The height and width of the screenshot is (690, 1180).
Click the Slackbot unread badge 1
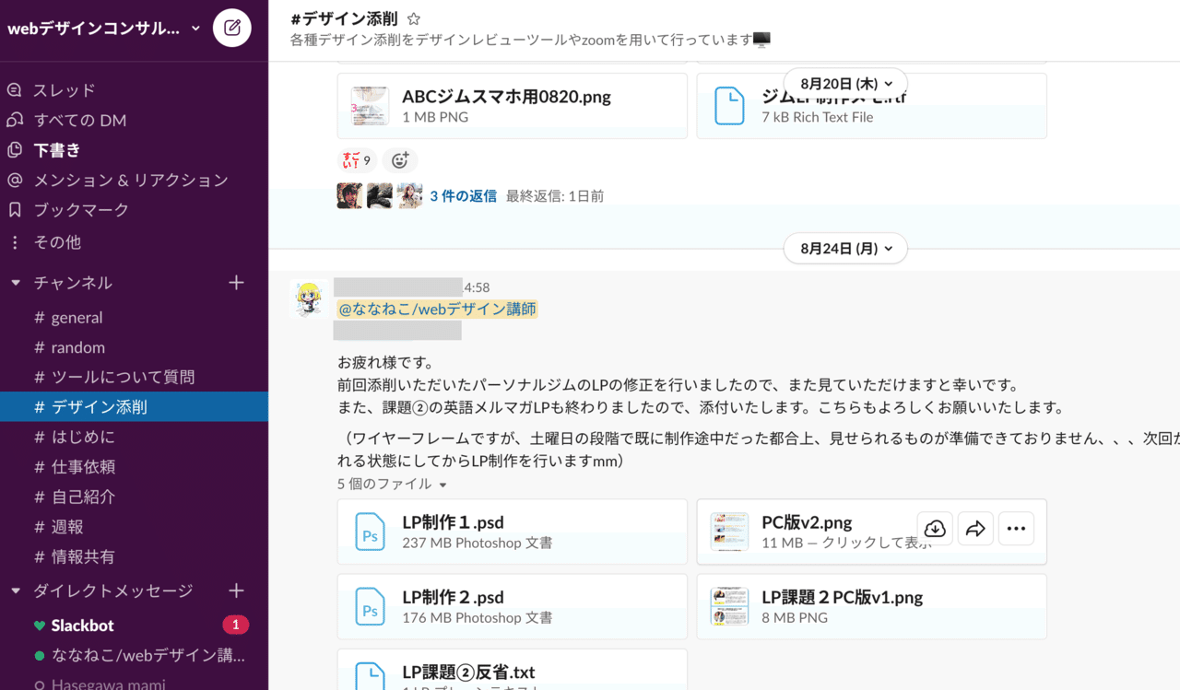(236, 626)
